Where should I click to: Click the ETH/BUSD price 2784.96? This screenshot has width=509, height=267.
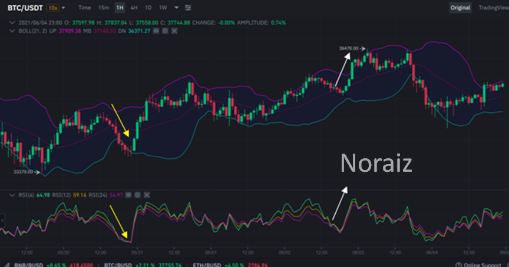(x=258, y=265)
